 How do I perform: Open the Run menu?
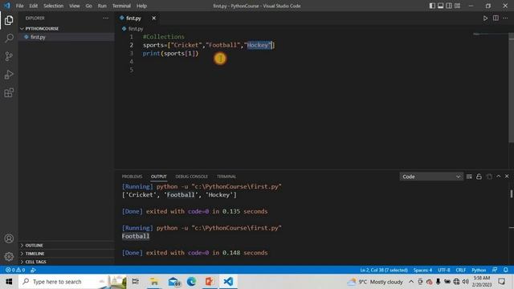click(x=102, y=6)
